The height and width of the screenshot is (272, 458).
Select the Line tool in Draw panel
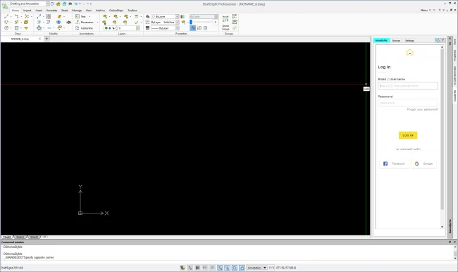tap(6, 17)
